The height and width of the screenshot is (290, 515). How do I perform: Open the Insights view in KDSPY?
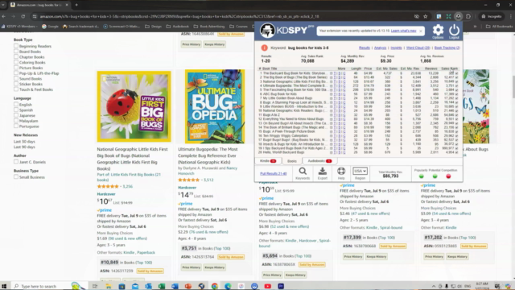click(x=396, y=48)
